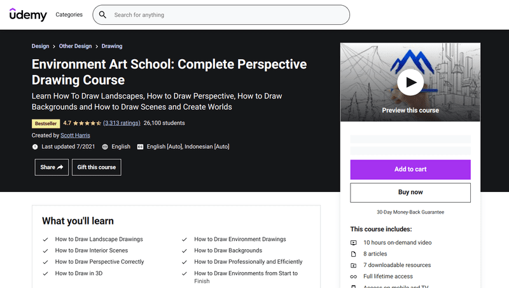Open instructor Scott Harris profile

75,135
